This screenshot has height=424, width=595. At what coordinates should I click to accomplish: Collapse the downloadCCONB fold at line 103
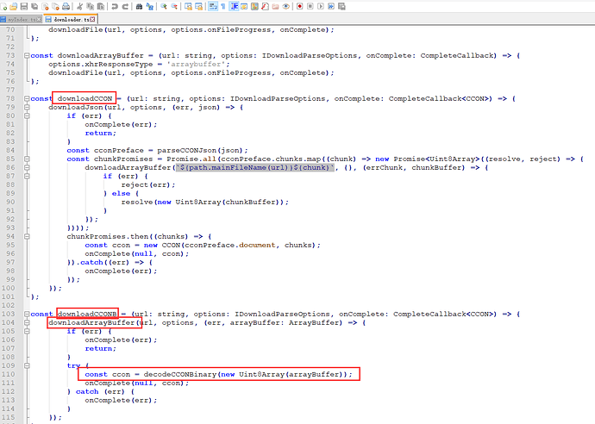pos(27,314)
